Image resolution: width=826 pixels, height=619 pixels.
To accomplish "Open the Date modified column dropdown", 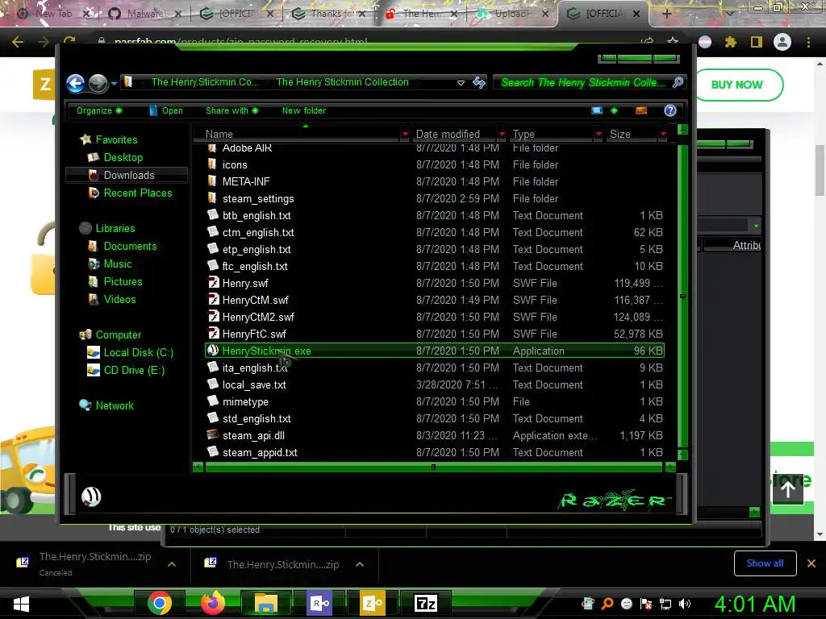I will tap(502, 135).
